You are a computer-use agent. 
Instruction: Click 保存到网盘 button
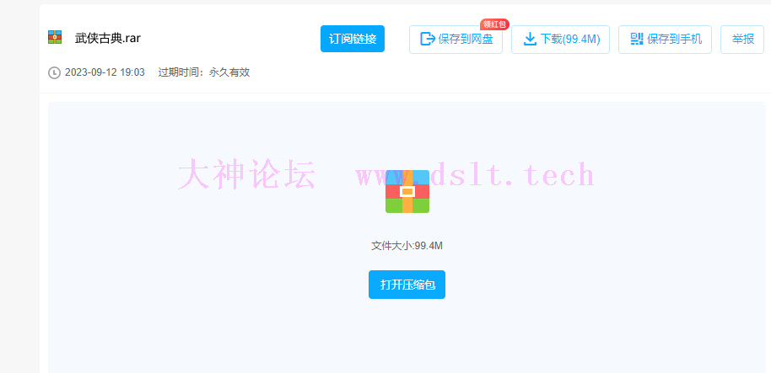coord(456,40)
